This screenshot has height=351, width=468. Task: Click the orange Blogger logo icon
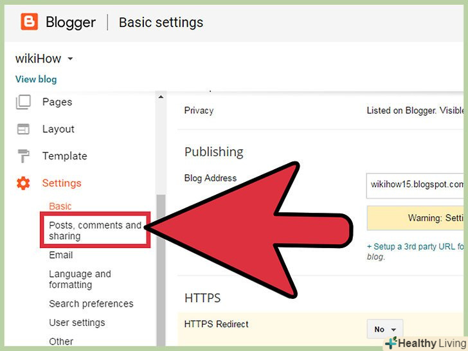tap(30, 22)
